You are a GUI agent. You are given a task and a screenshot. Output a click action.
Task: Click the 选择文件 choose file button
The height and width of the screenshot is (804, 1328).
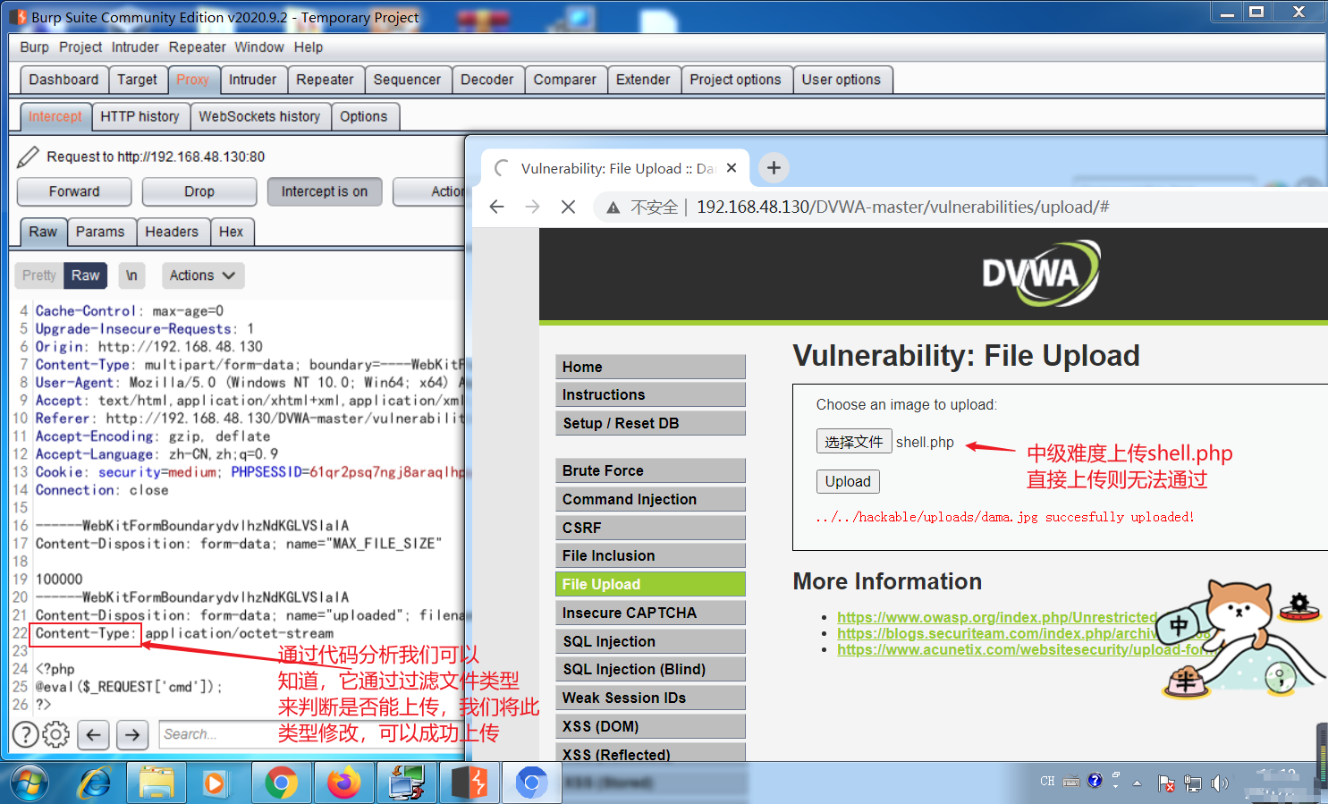point(854,442)
